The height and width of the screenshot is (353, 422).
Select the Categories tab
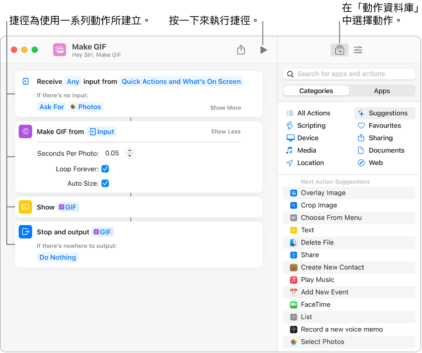[x=316, y=90]
